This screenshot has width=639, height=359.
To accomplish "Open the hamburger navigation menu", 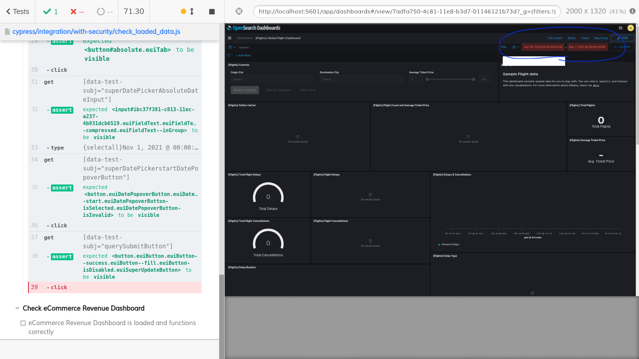I will click(x=229, y=38).
